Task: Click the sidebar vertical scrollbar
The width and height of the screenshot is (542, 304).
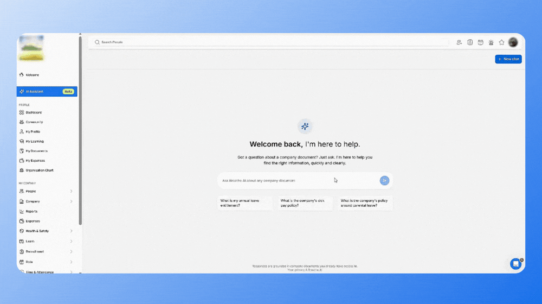Action: coord(80,130)
